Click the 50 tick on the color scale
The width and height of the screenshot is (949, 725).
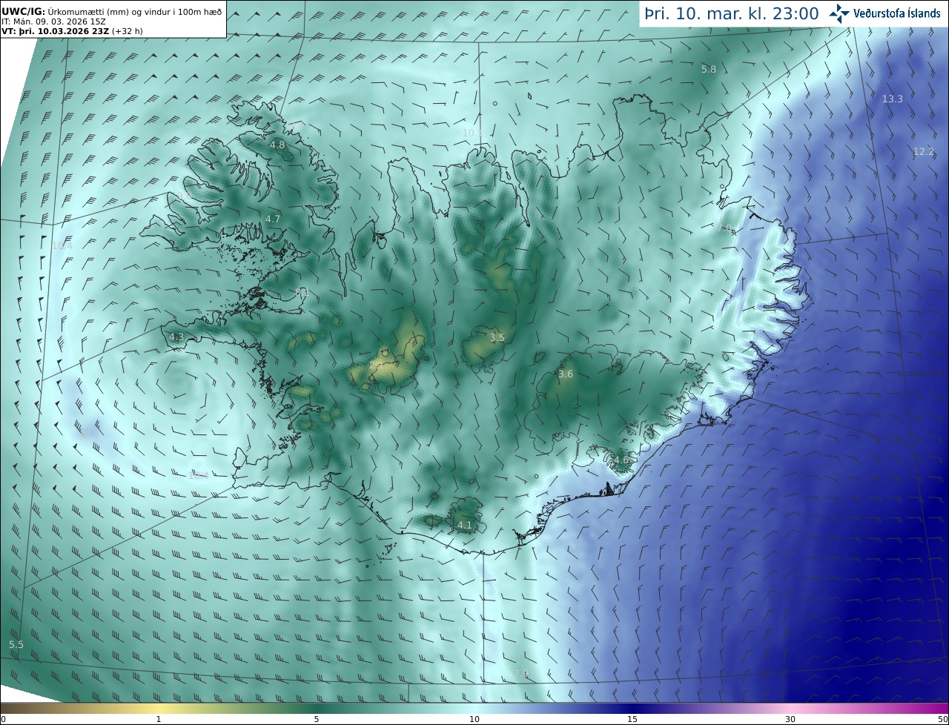click(x=943, y=719)
